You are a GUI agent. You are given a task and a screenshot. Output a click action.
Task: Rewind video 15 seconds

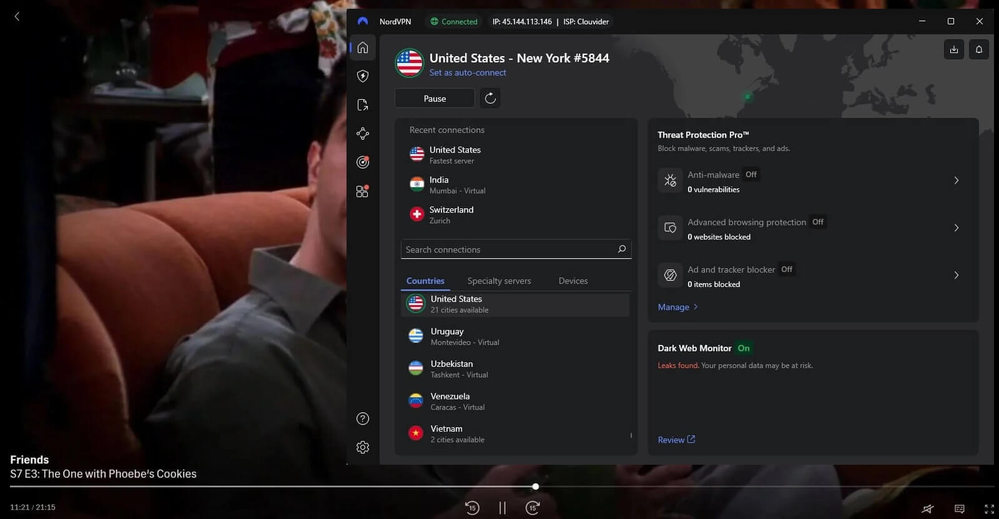coord(472,508)
